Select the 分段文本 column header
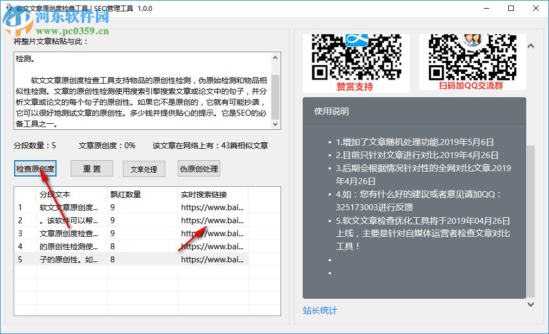 pos(71,194)
